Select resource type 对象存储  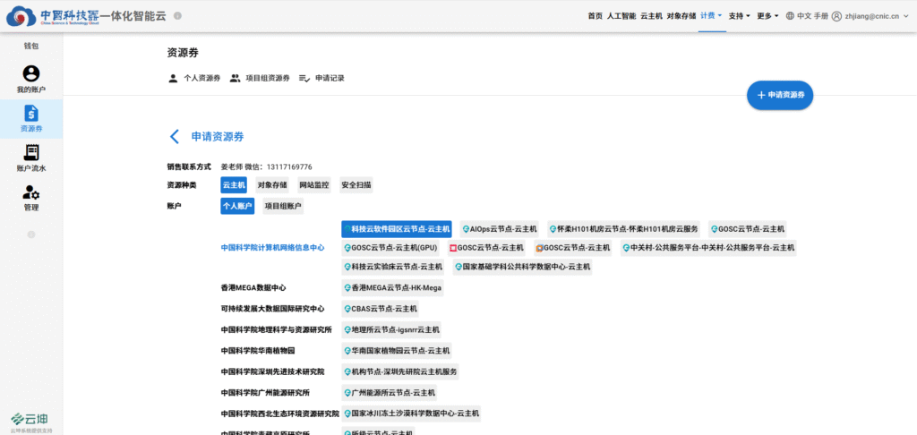tap(272, 185)
